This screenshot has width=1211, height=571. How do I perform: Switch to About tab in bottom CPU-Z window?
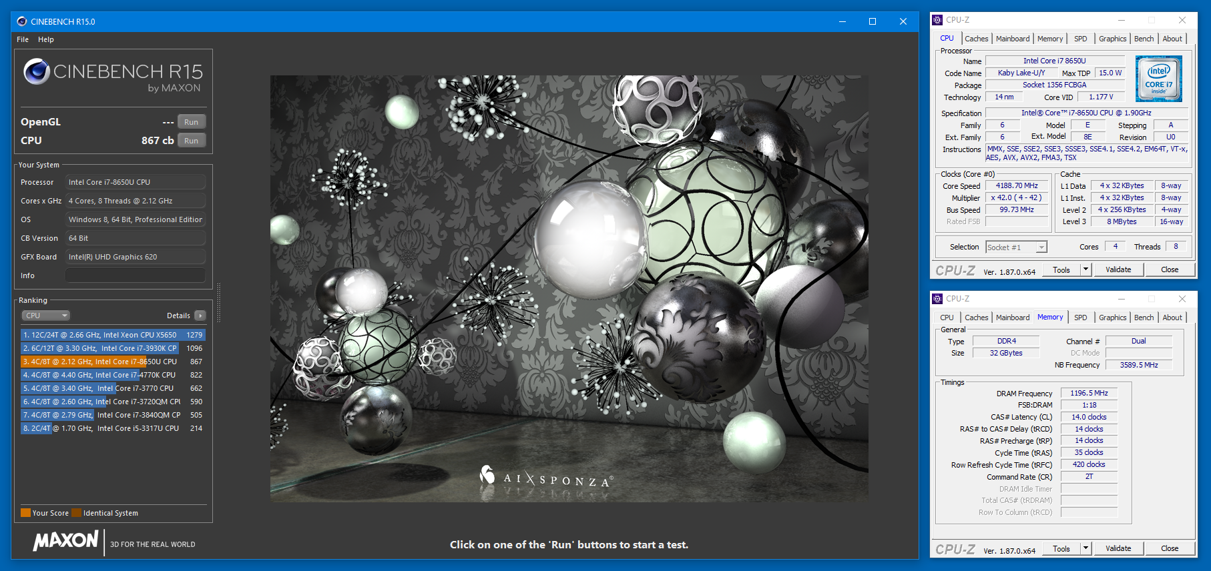click(x=1172, y=318)
